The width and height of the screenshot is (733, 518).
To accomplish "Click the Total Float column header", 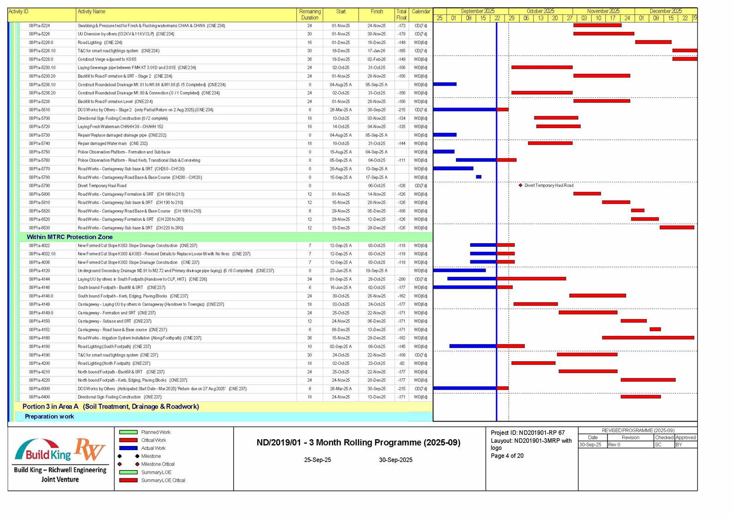I will coord(401,15).
